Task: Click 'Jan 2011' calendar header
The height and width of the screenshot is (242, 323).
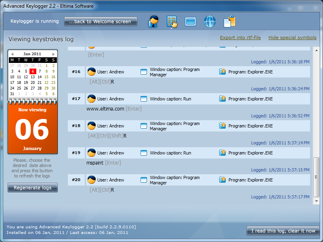Action: click(x=32, y=54)
